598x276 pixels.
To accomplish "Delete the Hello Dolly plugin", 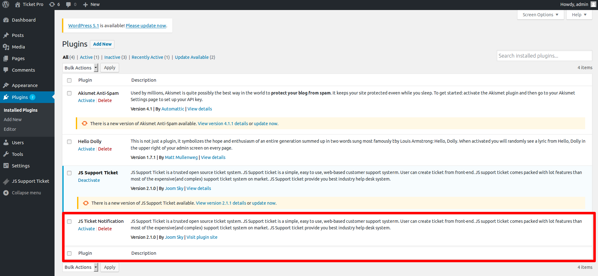I will click(x=105, y=149).
